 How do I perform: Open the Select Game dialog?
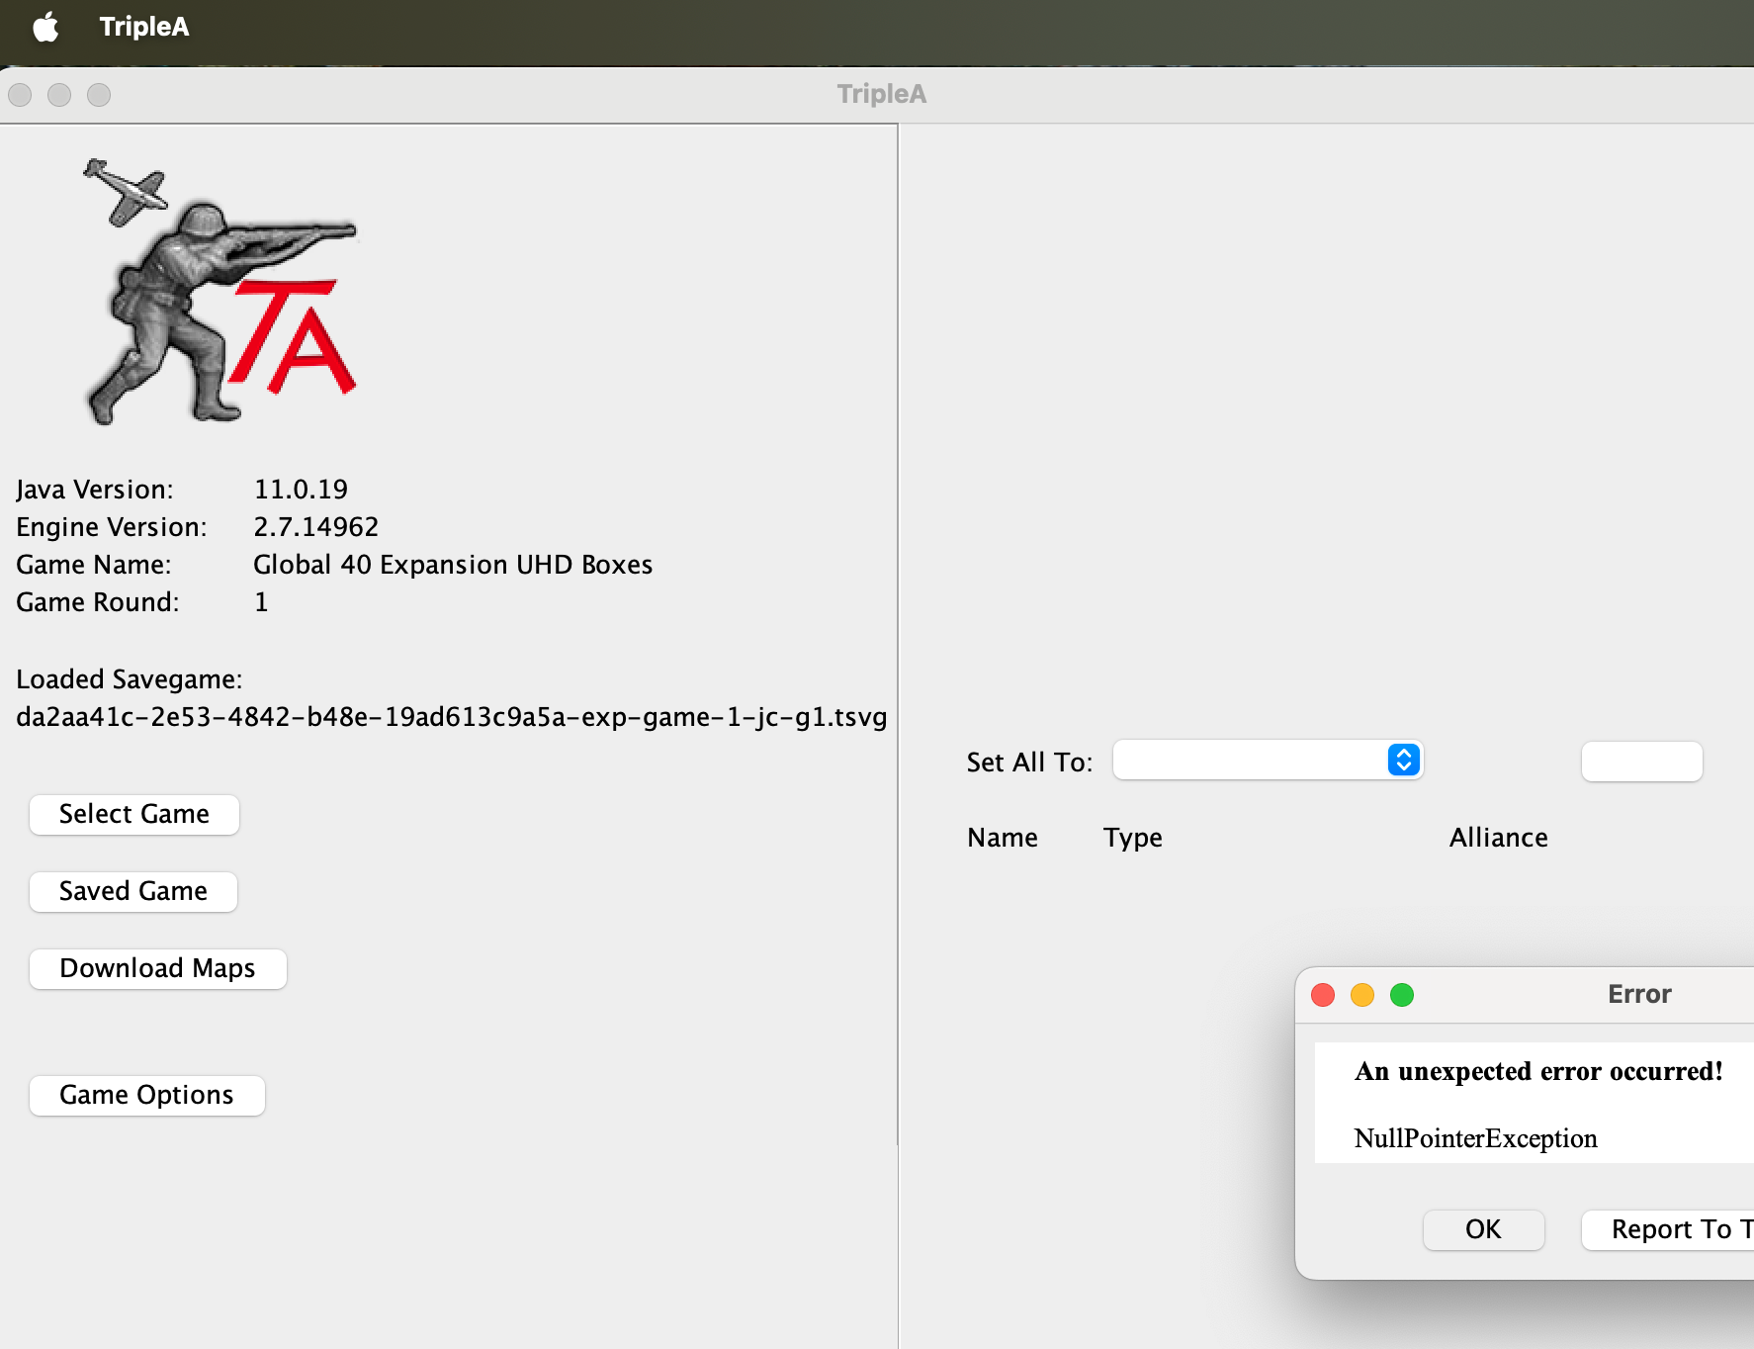[133, 814]
